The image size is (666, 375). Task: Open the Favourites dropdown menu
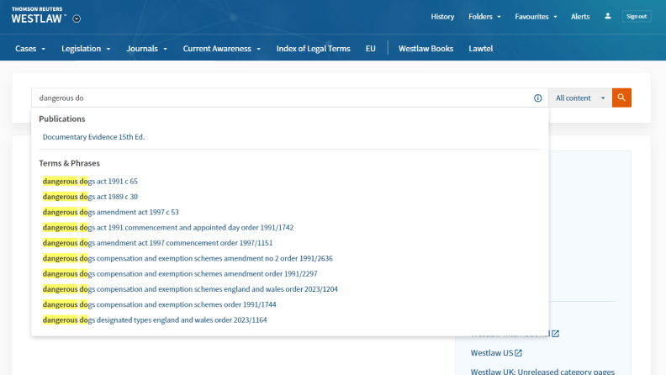click(537, 16)
